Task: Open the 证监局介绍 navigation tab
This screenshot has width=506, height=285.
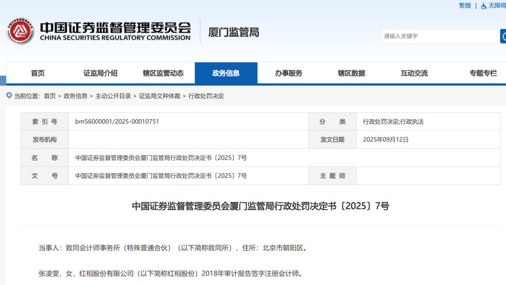Action: coord(100,73)
